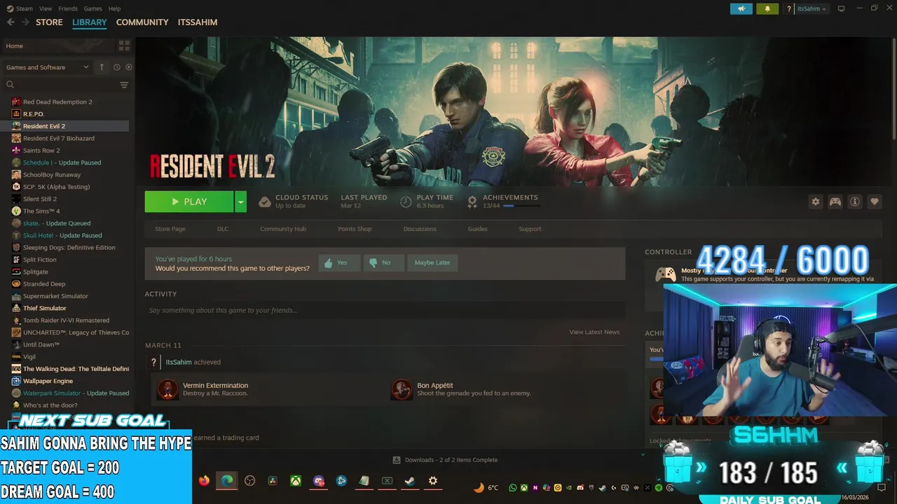Open the ItsSahim account dropdown
The height and width of the screenshot is (504, 897).
point(812,9)
